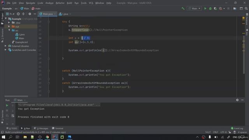
Task: Open Chrome from the taskbar
Action: coord(47,137)
